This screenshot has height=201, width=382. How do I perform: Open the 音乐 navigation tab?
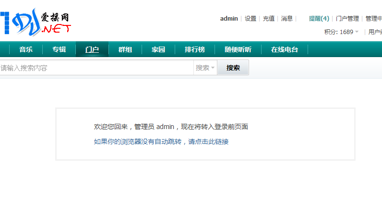tap(26, 49)
